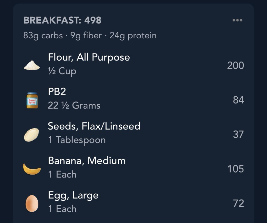Select the Banana, Medium entry

tap(86, 160)
